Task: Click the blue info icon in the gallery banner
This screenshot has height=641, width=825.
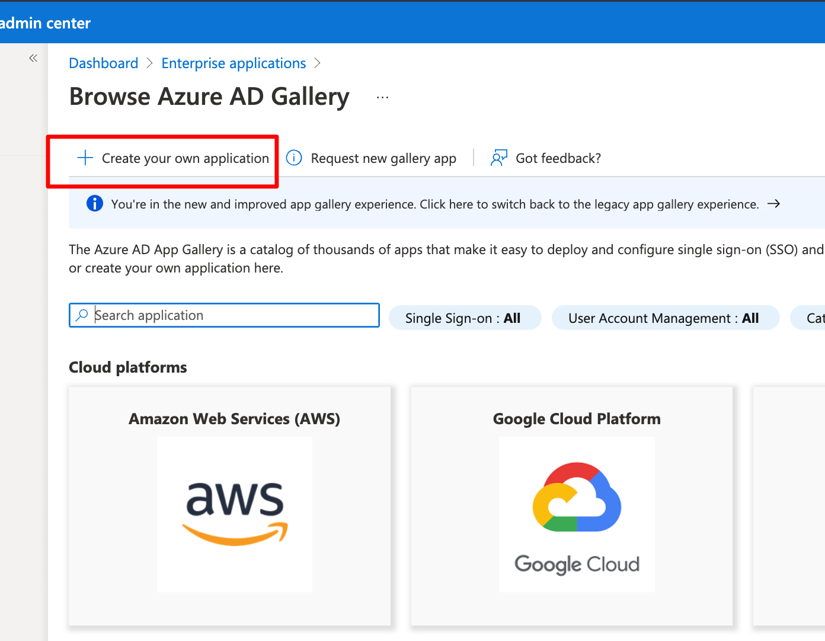Action: (x=95, y=204)
